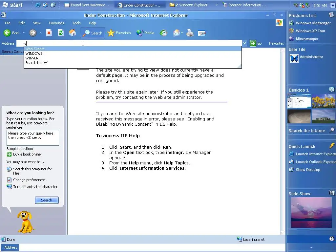This screenshot has width=336, height=252.
Task: Expand the address bar dropdown arrow
Action: [x=244, y=43]
